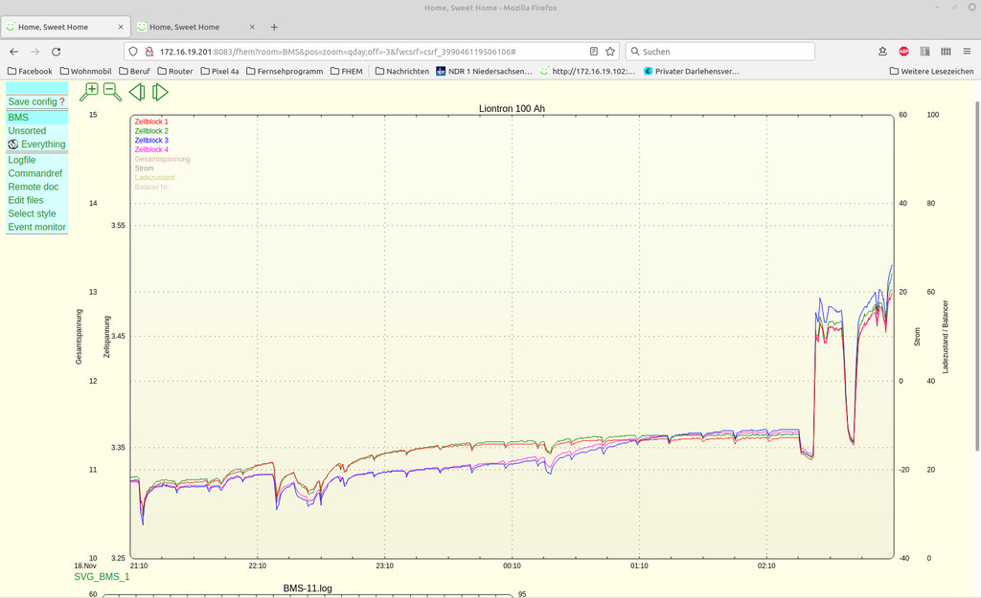Open the SVG_BMS_1 device link
The height and width of the screenshot is (598, 981).
tap(102, 577)
